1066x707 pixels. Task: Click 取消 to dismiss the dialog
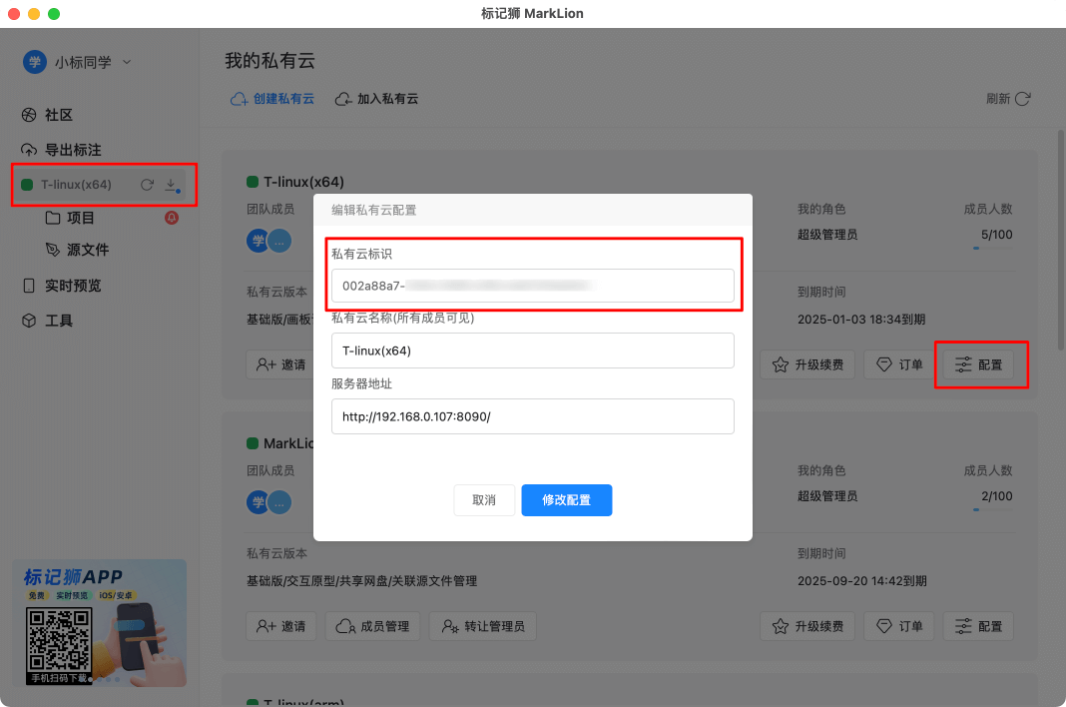(484, 500)
